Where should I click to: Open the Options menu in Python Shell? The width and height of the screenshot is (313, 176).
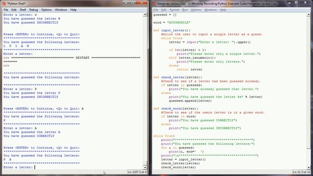(x=46, y=10)
